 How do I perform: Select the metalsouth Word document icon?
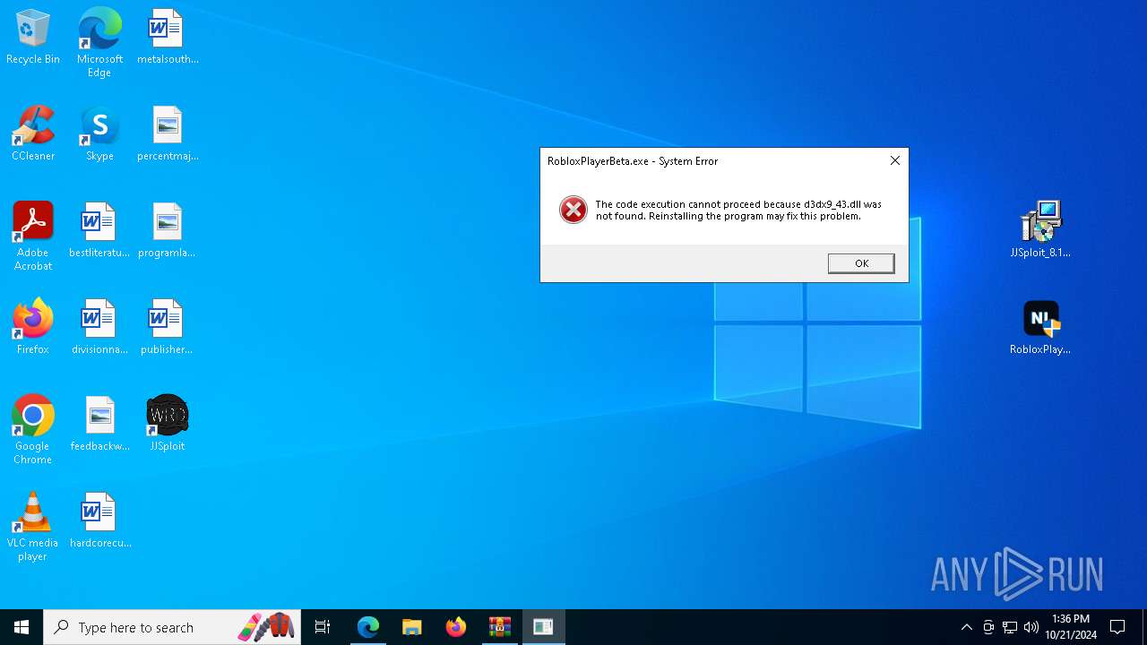(168, 38)
